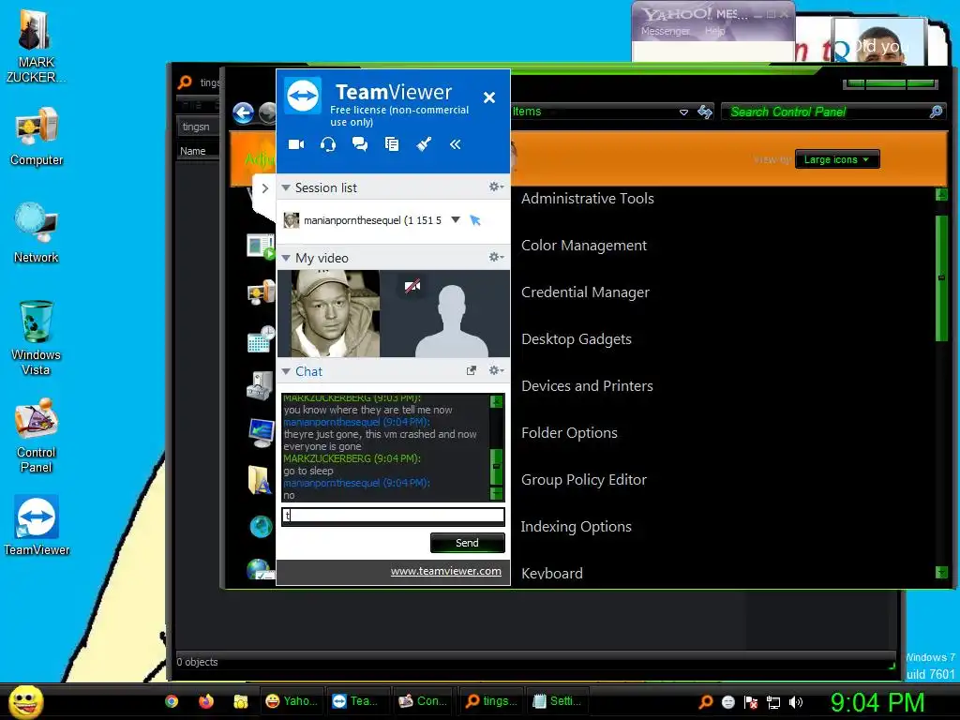Open Messenger menu in Yahoo Messenger window
960x720 pixels.
pos(666,31)
